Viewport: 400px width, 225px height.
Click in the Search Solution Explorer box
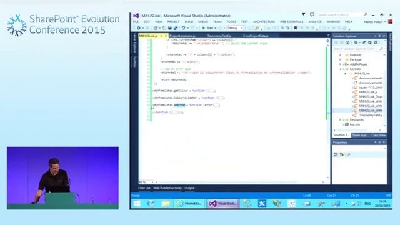tap(358, 49)
